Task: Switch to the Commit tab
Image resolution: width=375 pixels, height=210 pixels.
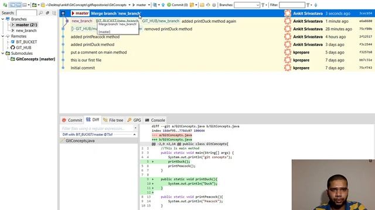Action: pyautogui.click(x=72, y=120)
